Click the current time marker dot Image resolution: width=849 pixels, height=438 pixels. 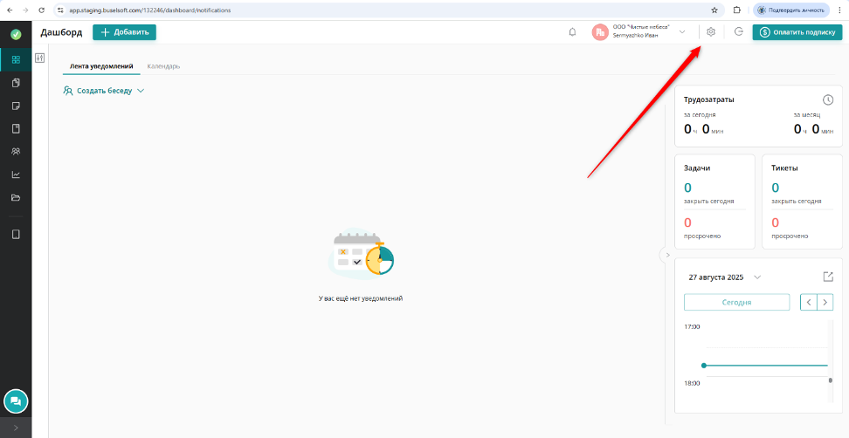(x=704, y=366)
